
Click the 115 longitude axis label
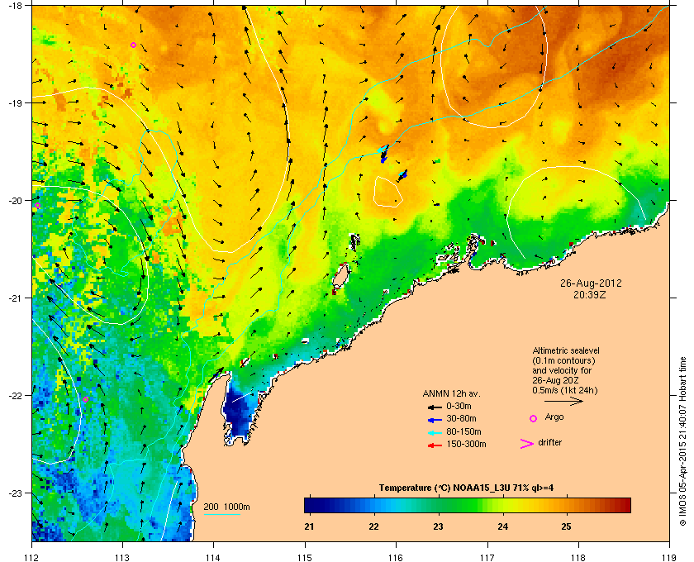305,558
